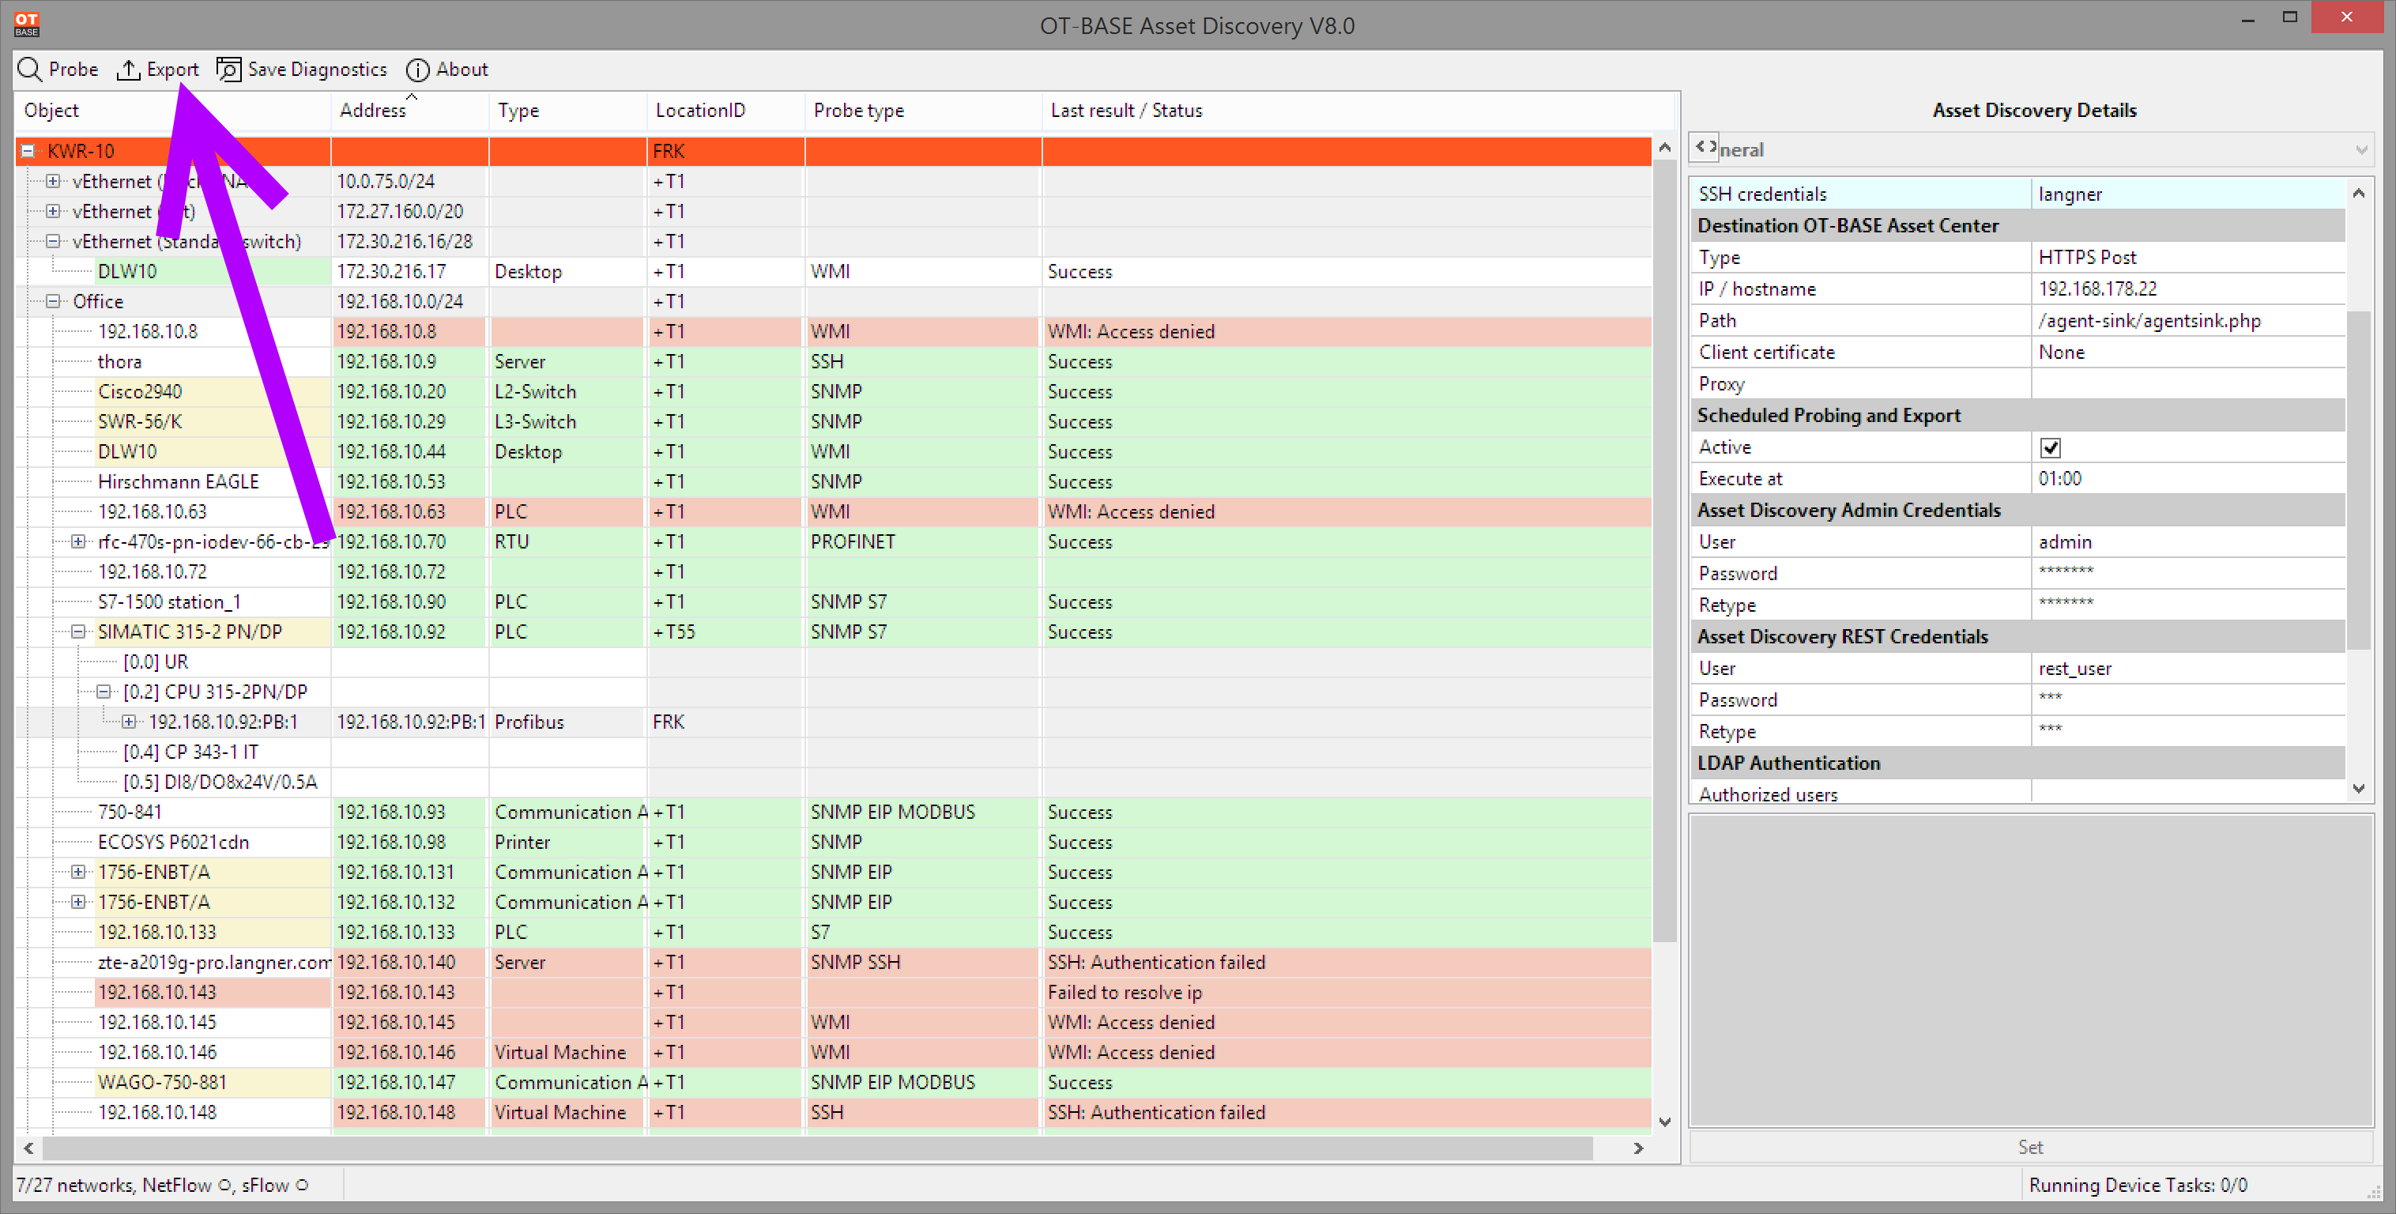Click the Save Diagnostics icon
The width and height of the screenshot is (2396, 1214).
pyautogui.click(x=229, y=70)
